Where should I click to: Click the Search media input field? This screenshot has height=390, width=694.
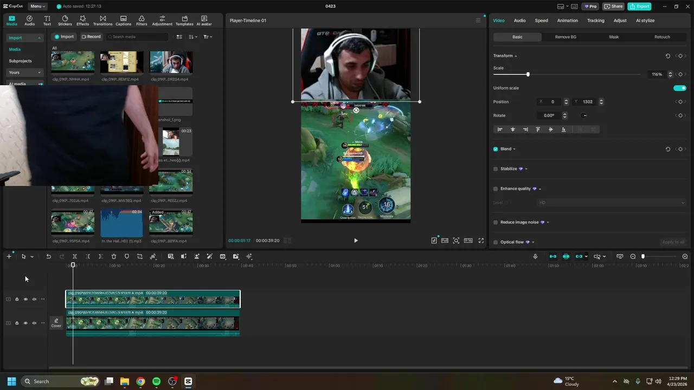tap(137, 37)
